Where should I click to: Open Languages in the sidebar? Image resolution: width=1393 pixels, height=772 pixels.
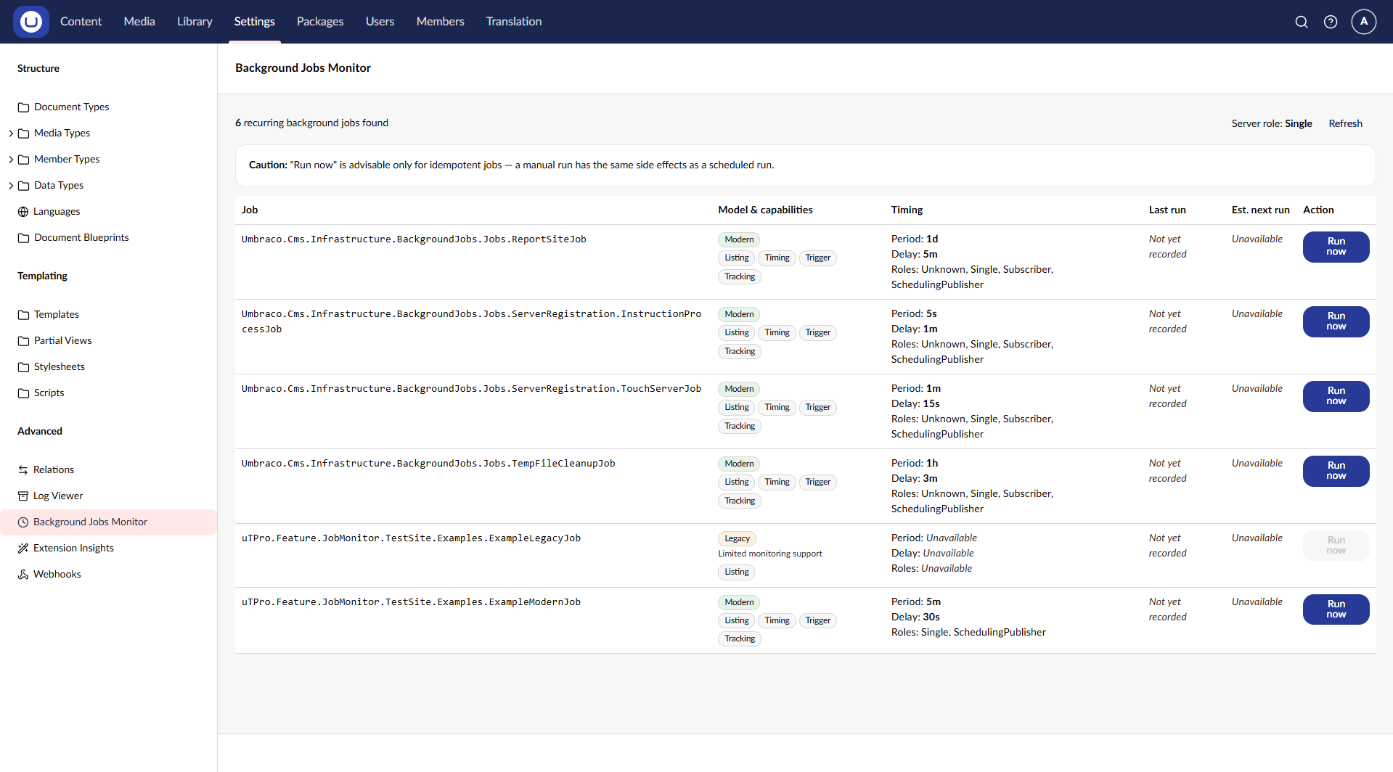57,212
